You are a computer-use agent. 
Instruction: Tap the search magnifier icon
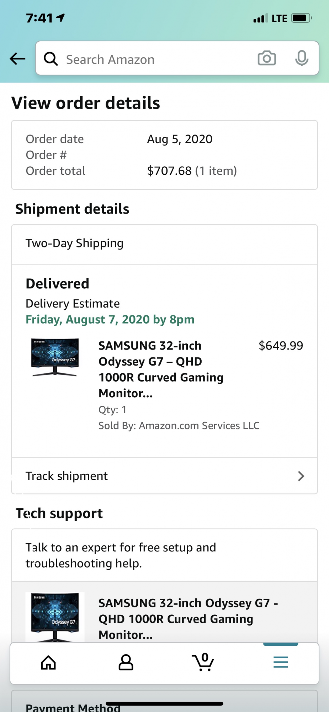click(x=51, y=59)
